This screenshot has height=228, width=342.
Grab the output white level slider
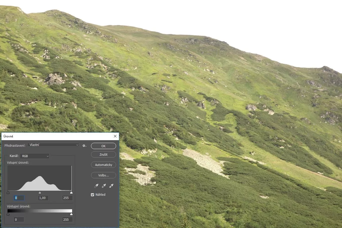coord(71,214)
